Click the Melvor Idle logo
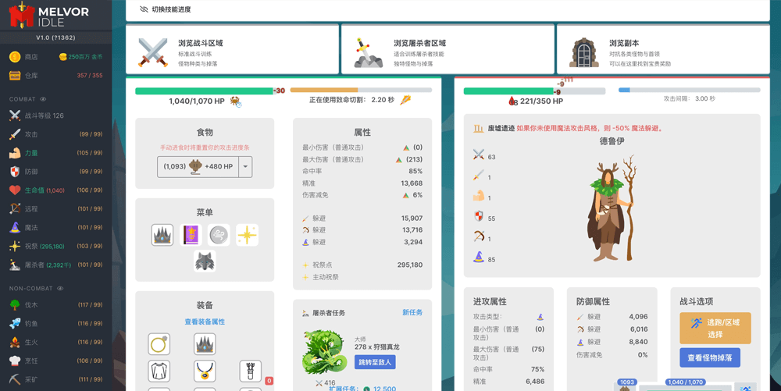Viewport: 781px width, 391px height. pyautogui.click(x=48, y=16)
